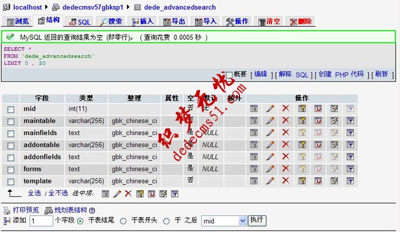Open the 导出 tab
The image size is (400, 232).
(174, 22)
